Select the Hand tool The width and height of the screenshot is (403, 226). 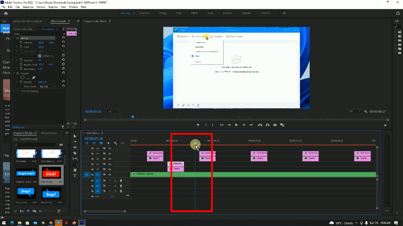(x=75, y=170)
